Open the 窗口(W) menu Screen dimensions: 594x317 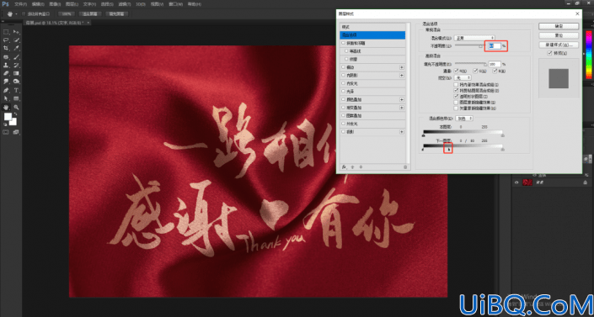(x=176, y=4)
